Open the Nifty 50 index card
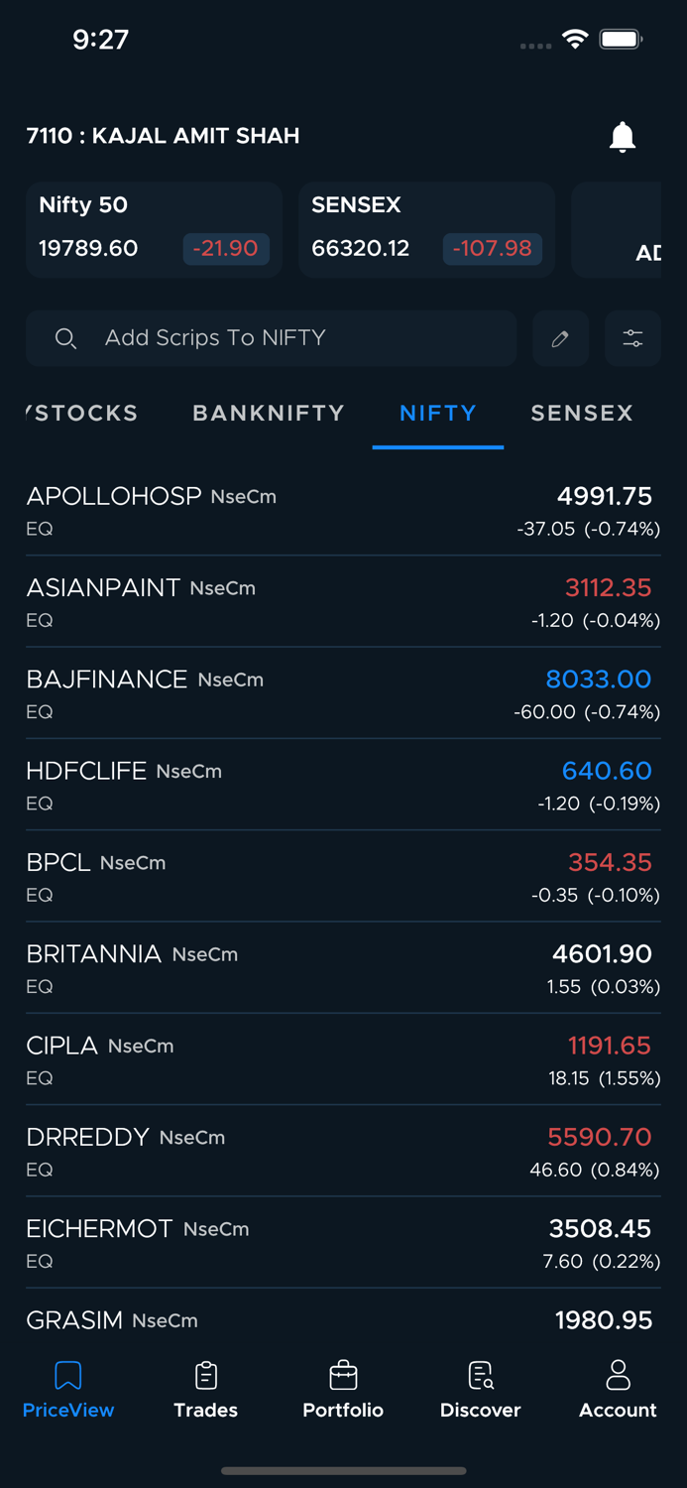 coord(154,229)
